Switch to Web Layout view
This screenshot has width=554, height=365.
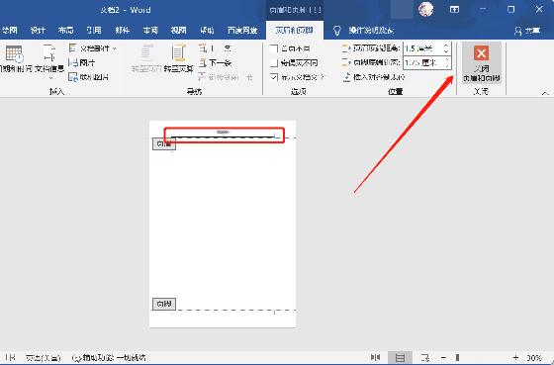pyautogui.click(x=425, y=357)
